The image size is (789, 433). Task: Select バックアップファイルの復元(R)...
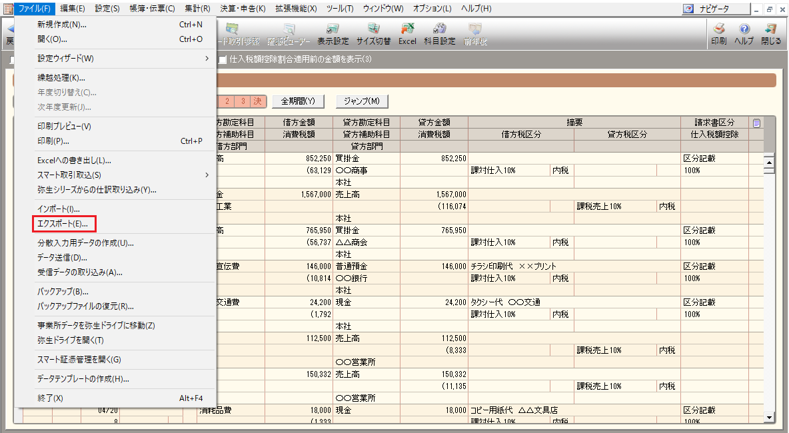pyautogui.click(x=125, y=306)
